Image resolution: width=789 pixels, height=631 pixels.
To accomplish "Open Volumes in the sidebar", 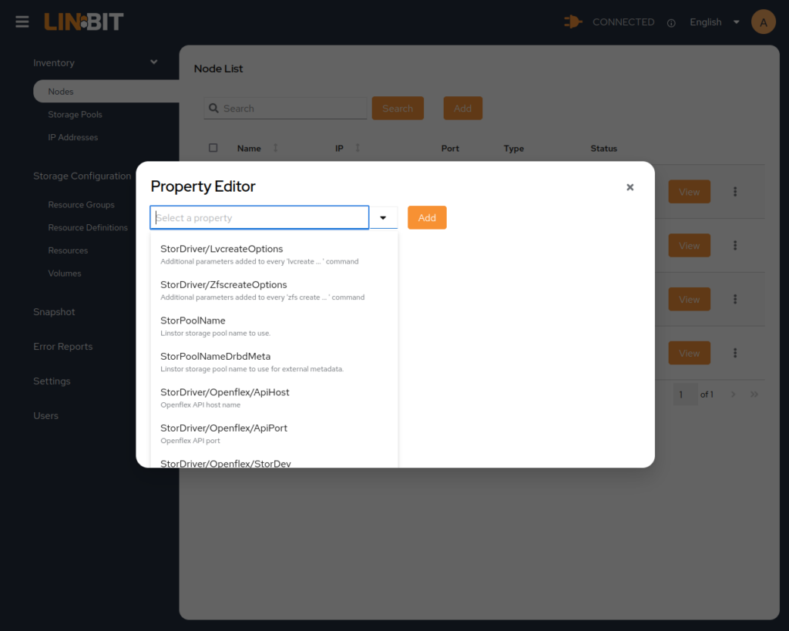I will 65,274.
